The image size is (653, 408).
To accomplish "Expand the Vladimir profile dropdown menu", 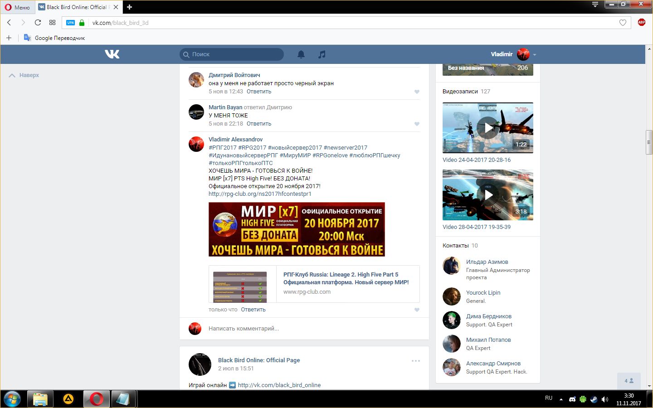I will (x=535, y=54).
